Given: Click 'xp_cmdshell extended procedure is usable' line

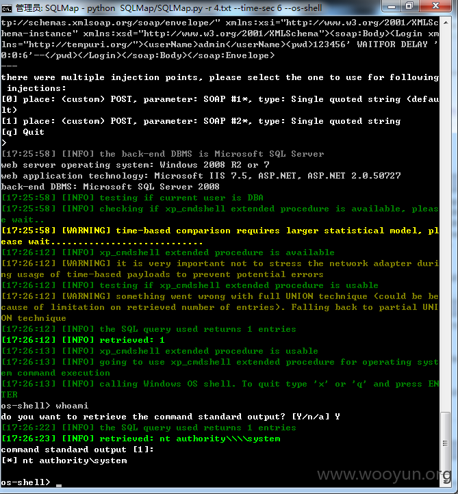Looking at the screenshot, I should click(x=160, y=351).
